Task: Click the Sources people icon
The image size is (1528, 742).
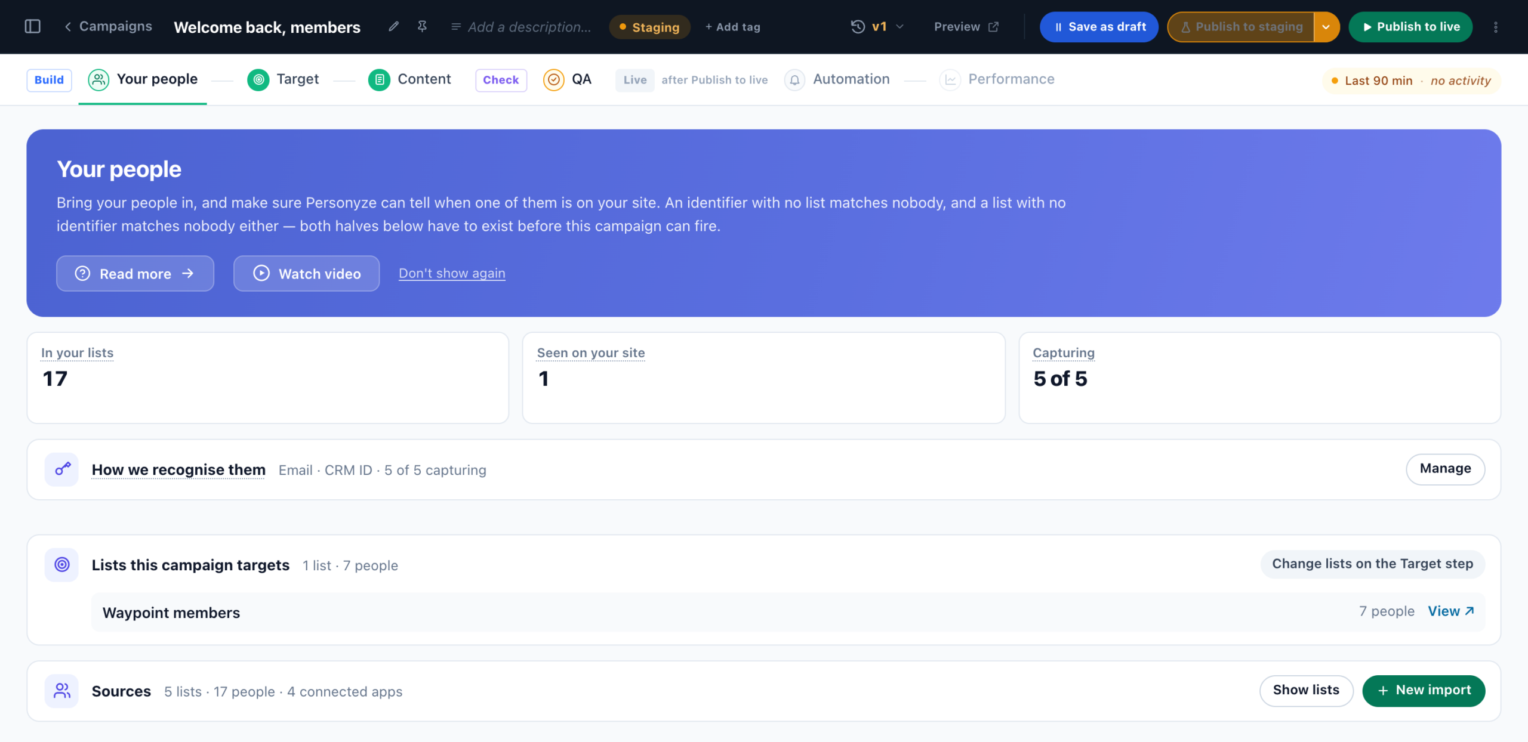Action: click(x=62, y=691)
